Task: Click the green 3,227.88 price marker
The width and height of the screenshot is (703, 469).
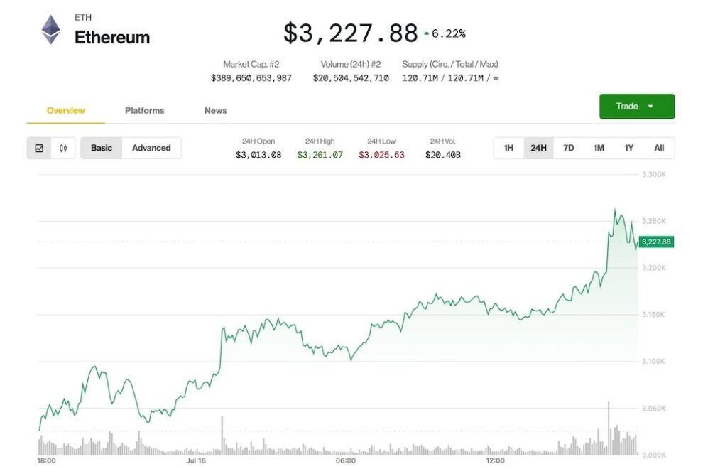Action: pyautogui.click(x=656, y=242)
